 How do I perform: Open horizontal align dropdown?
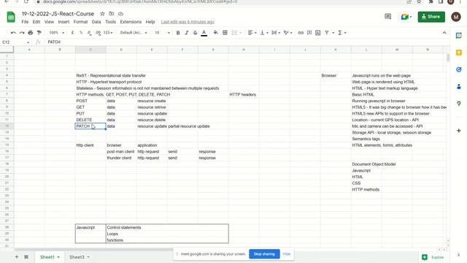(252, 33)
